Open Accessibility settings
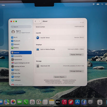The width and height of the screenshot is (107, 107). (17, 56)
